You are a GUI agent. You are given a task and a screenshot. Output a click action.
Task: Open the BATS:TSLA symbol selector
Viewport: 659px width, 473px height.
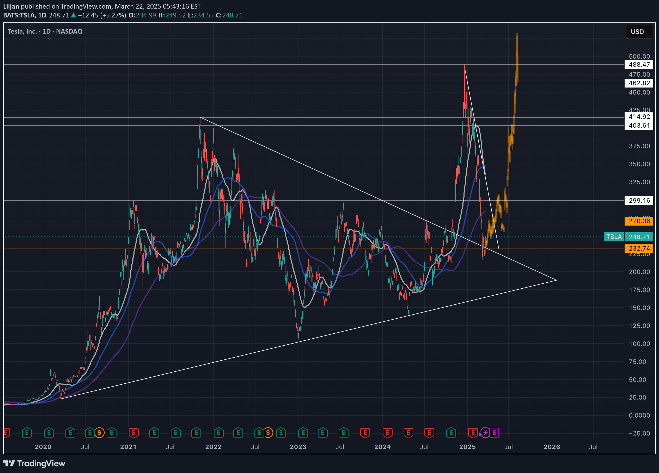click(x=19, y=15)
